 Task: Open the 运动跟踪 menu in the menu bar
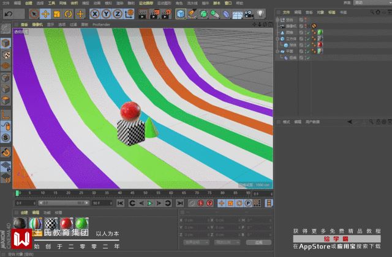(x=146, y=3)
